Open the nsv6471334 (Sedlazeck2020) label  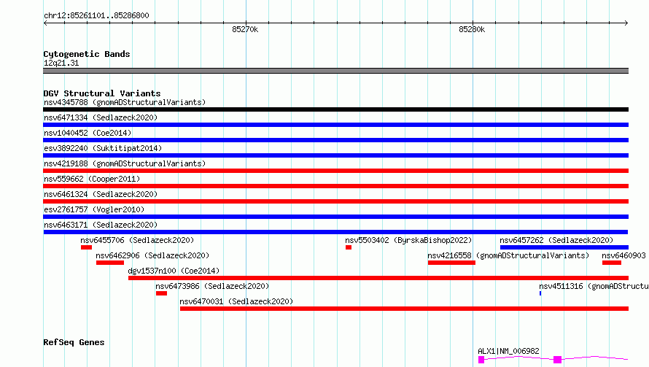point(101,117)
